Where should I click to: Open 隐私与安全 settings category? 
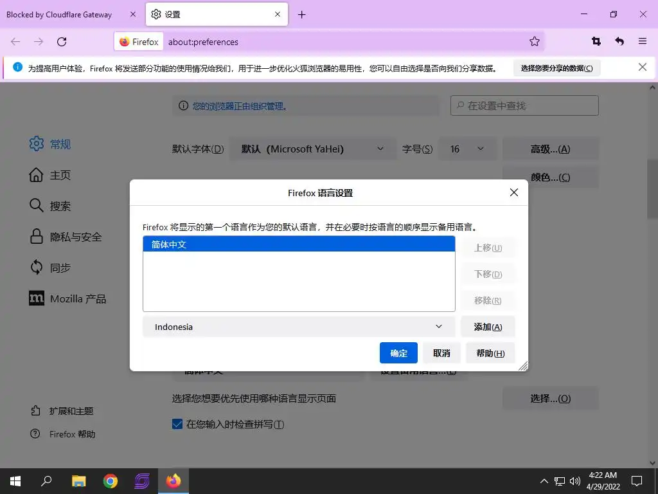[x=66, y=237]
